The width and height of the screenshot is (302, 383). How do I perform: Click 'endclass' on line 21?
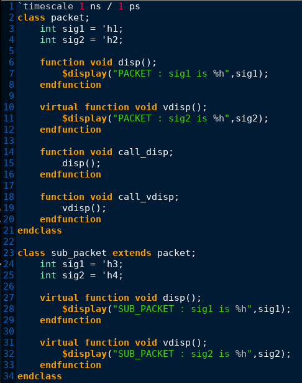[40, 230]
